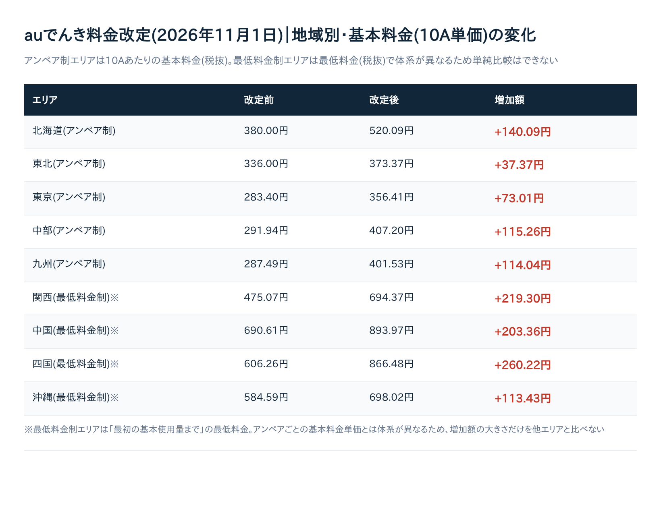Click the value 336.00円
This screenshot has width=661, height=526.
(266, 164)
